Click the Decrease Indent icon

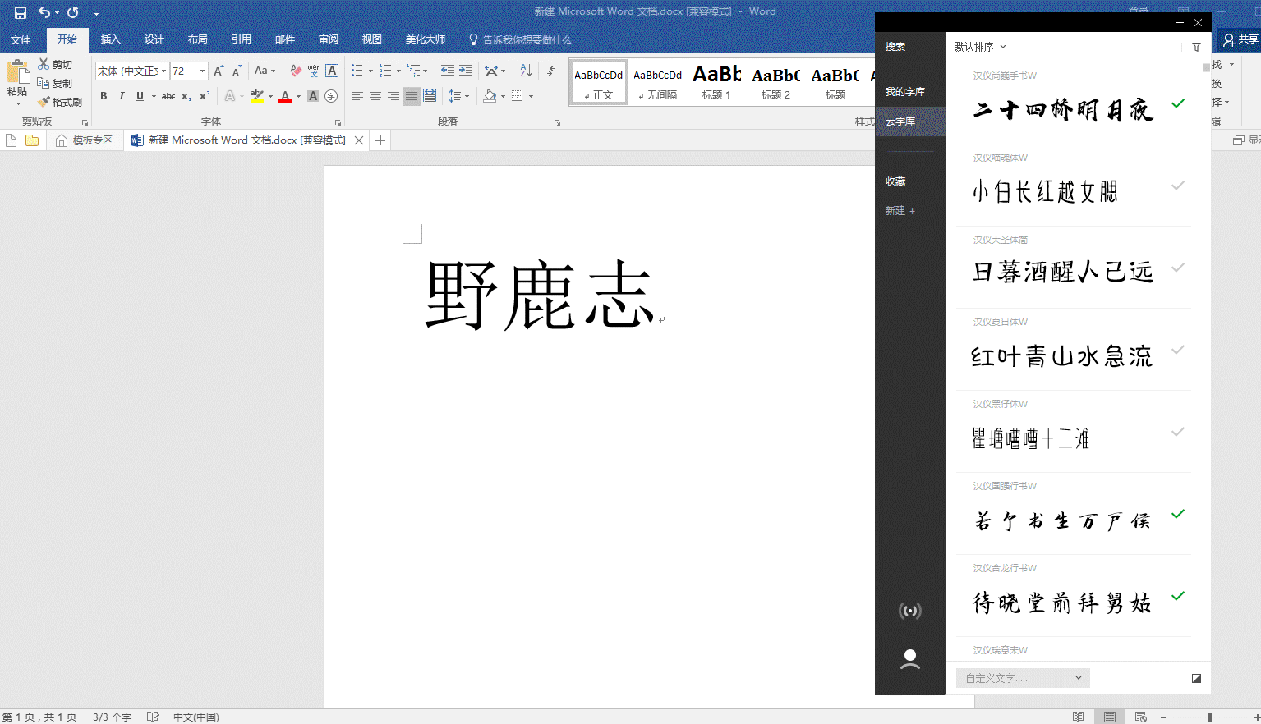(448, 71)
